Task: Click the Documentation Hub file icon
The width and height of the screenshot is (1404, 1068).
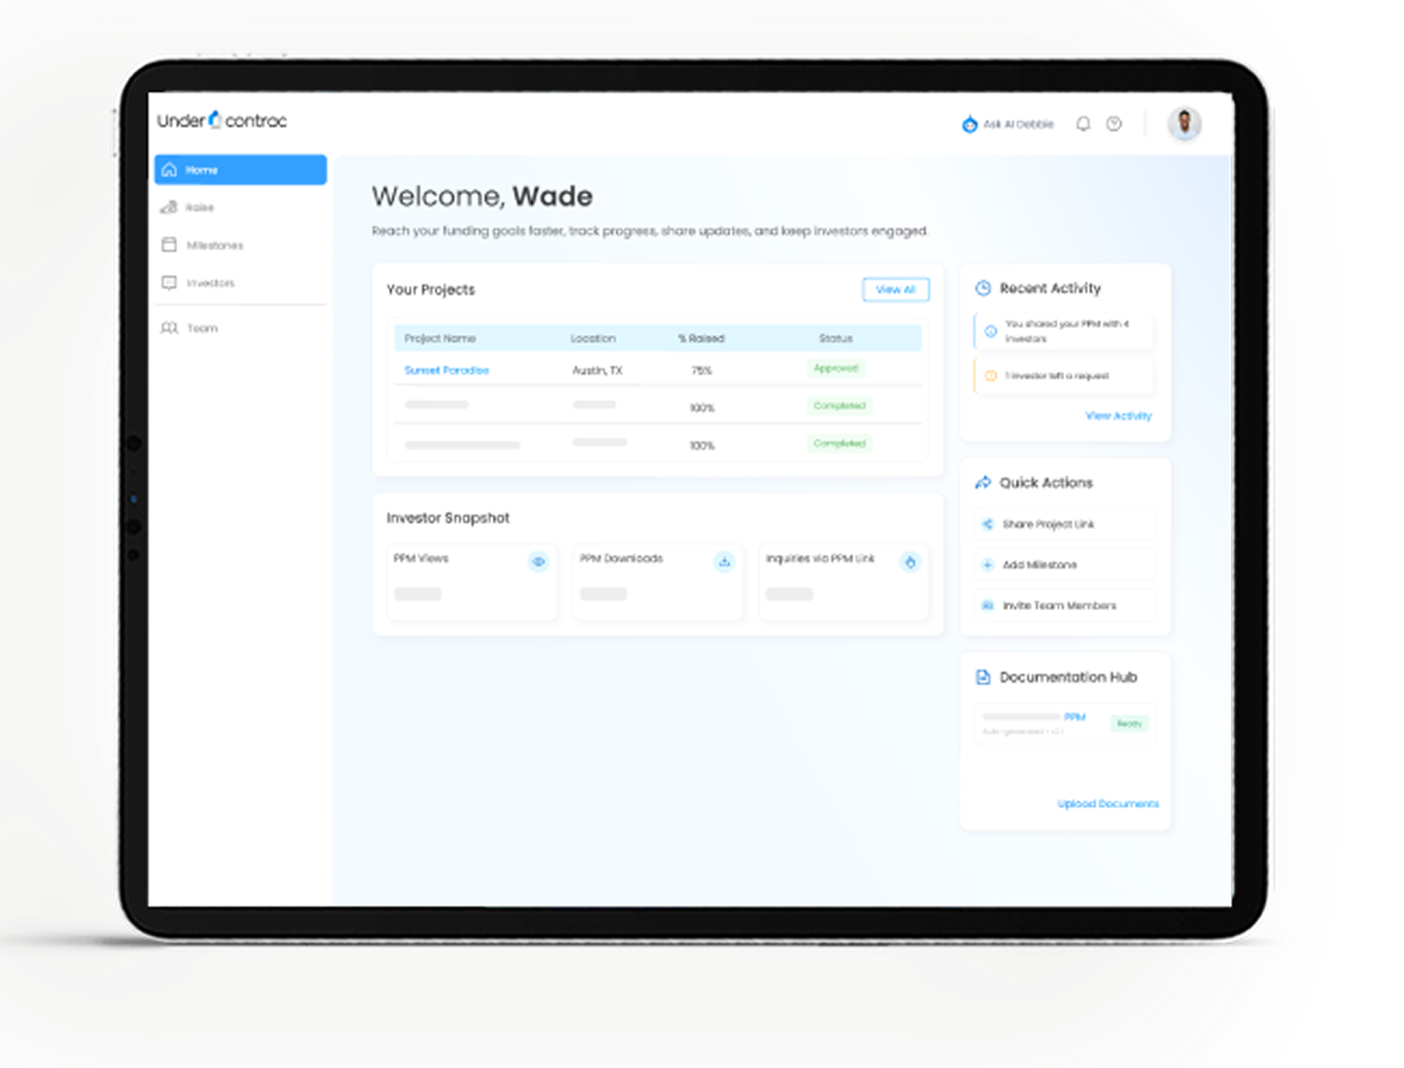Action: pos(982,677)
